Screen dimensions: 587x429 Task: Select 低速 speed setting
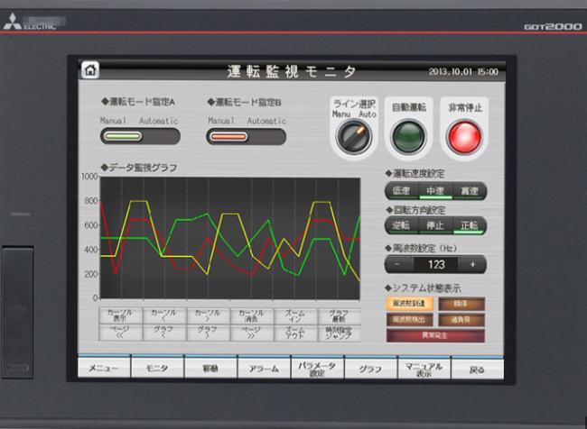[x=401, y=191]
